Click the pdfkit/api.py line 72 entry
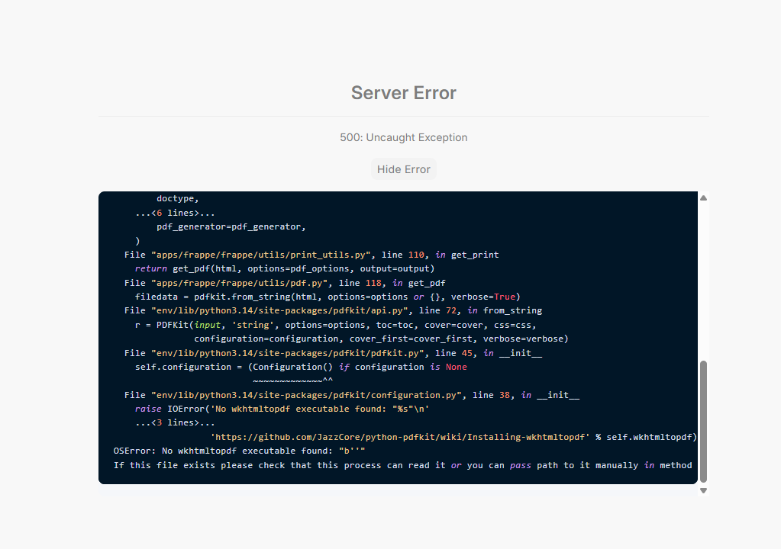This screenshot has width=781, height=549. tap(333, 311)
